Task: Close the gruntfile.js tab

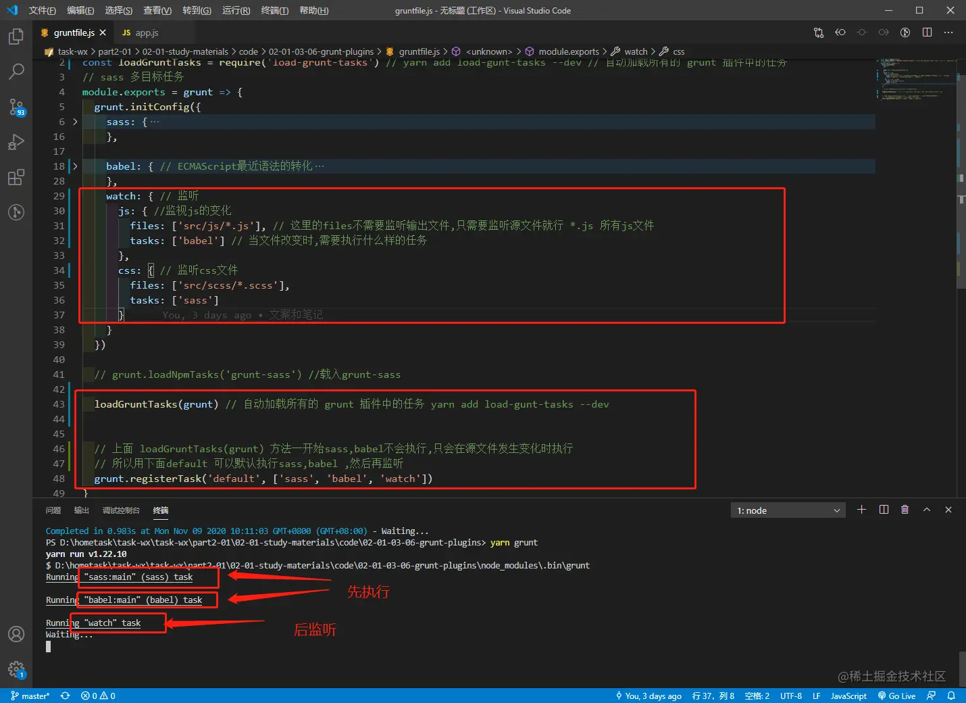Action: 103,32
